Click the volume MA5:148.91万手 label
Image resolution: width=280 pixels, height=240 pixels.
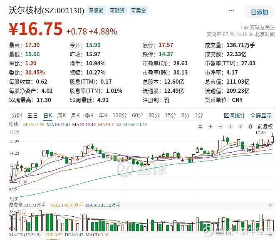tap(67, 205)
